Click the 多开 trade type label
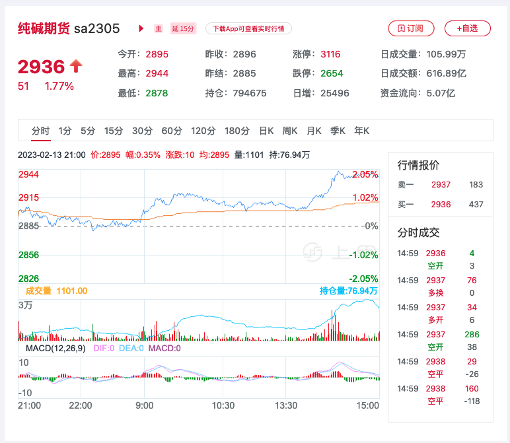Image resolution: width=510 pixels, height=443 pixels. (x=435, y=320)
